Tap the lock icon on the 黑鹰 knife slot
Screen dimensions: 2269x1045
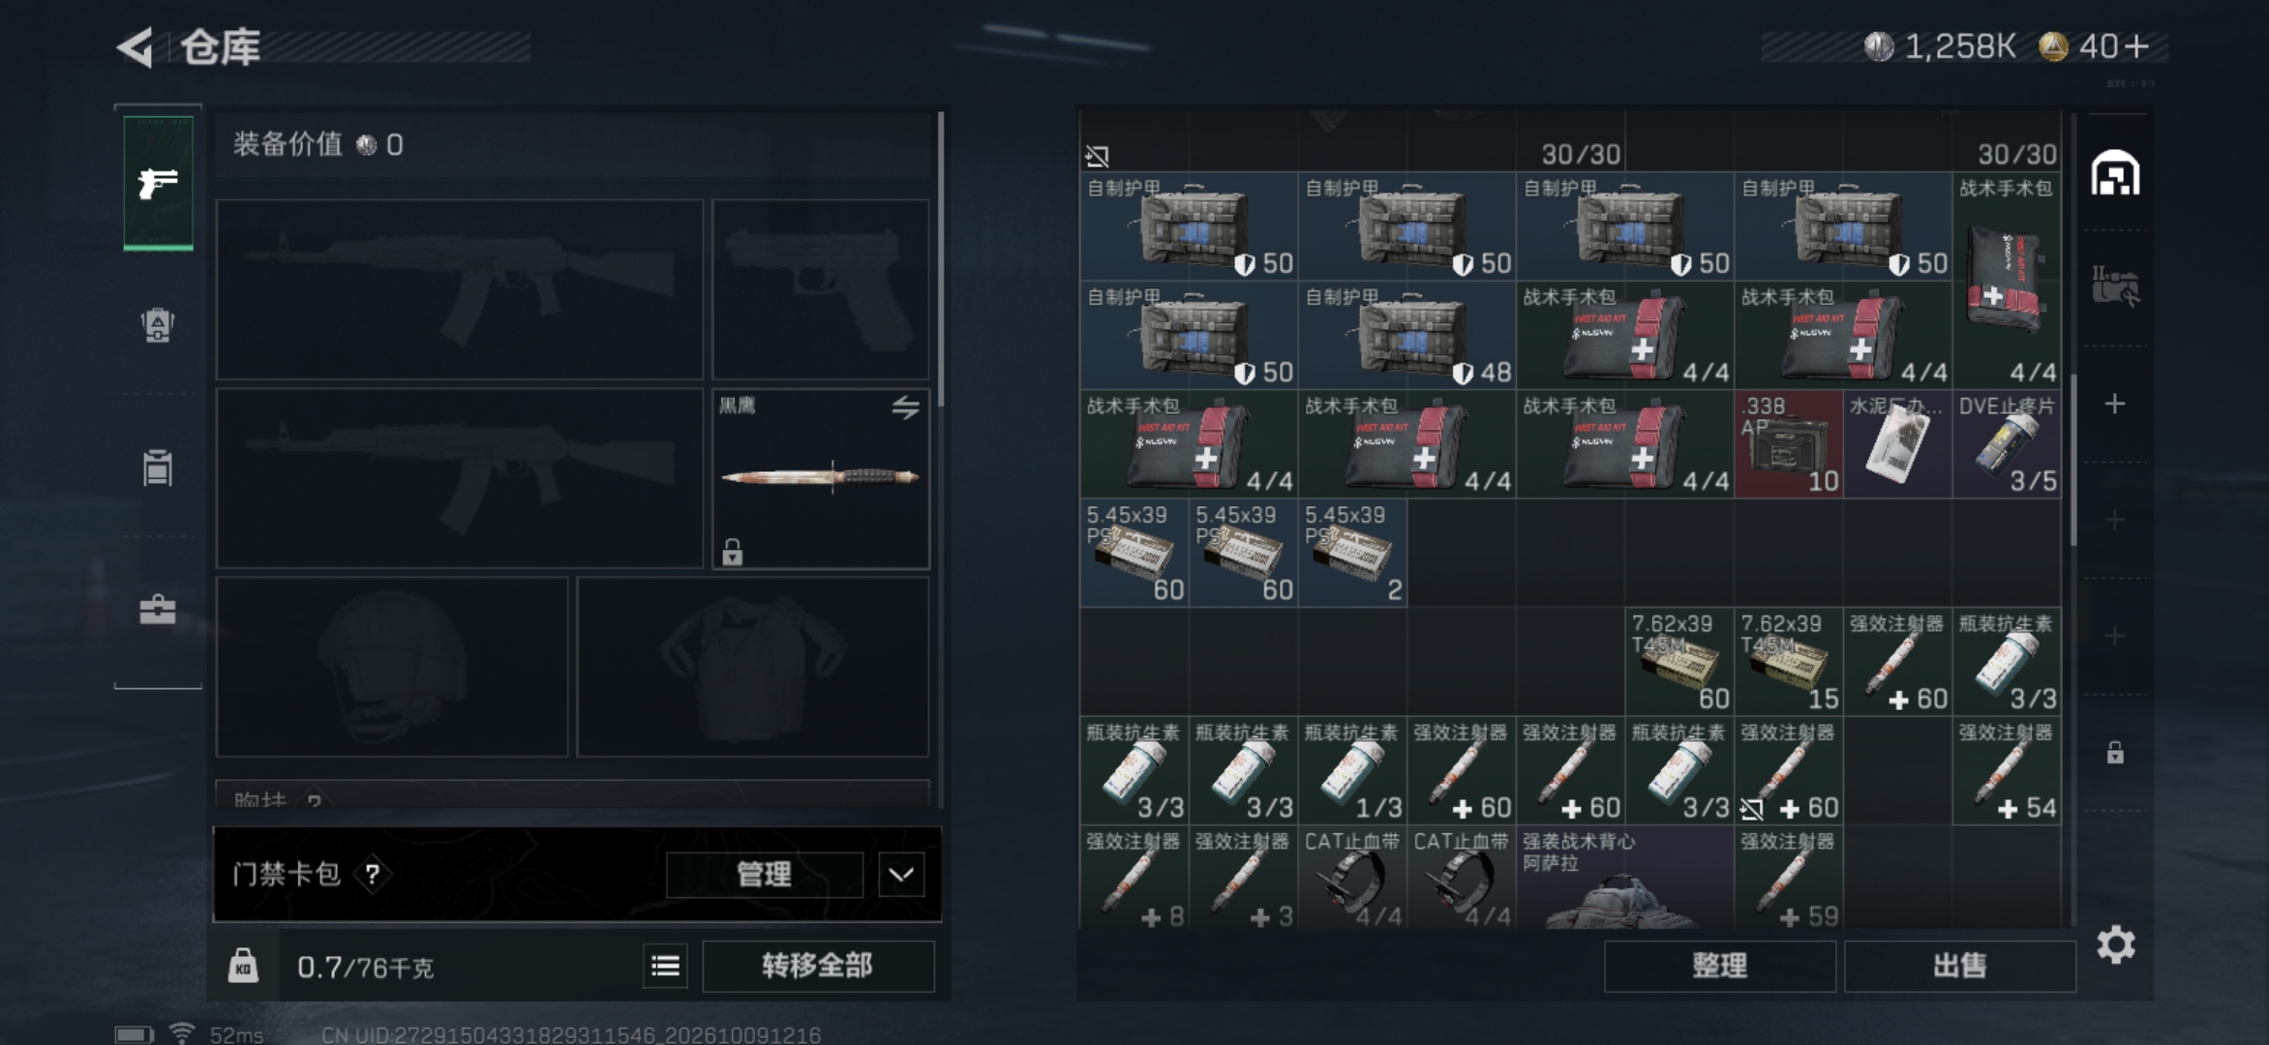click(x=733, y=552)
